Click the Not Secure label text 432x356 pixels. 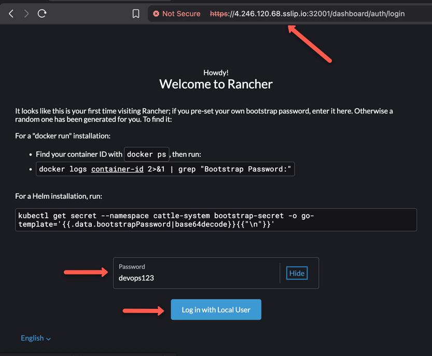pos(181,13)
